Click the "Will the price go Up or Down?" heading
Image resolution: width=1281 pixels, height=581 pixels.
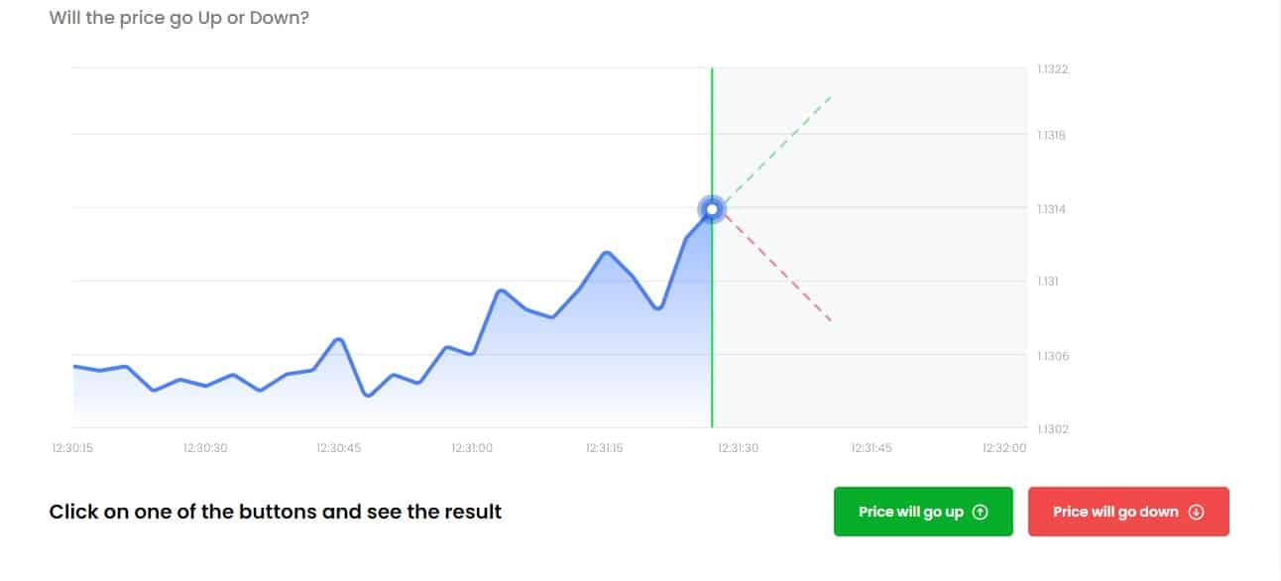pos(179,18)
